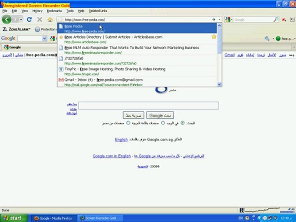Click the Gmail link on Google page
This screenshot has height=222, width=296.
[x=229, y=55]
